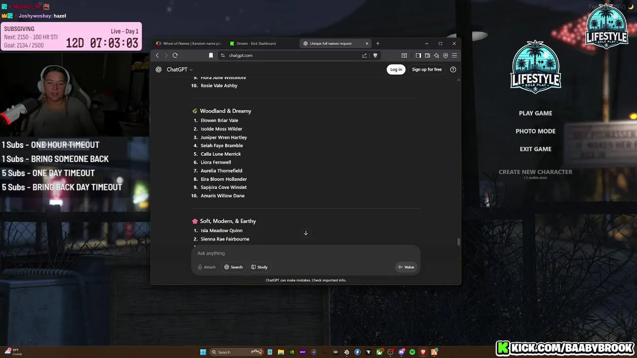Select PHOTO MODE in game menu

pos(535,131)
